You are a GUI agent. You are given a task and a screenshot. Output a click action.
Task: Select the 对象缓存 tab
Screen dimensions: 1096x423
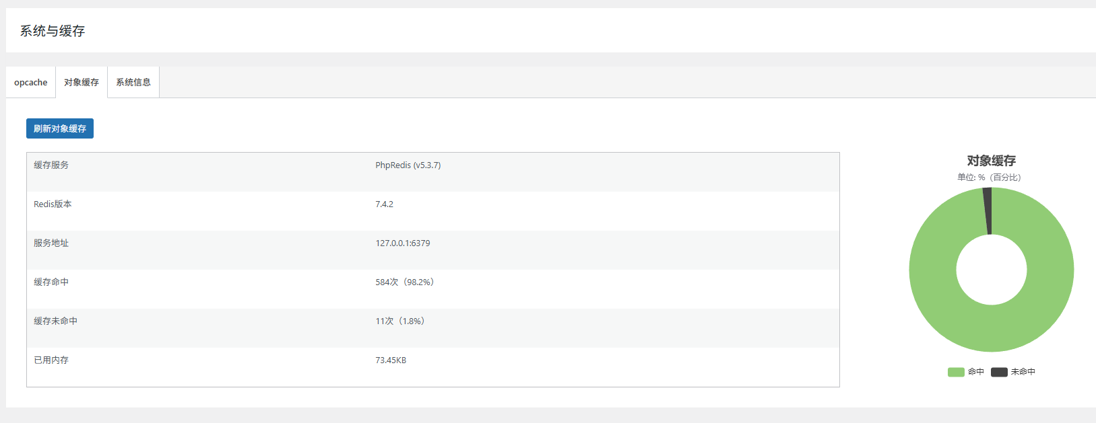(82, 82)
